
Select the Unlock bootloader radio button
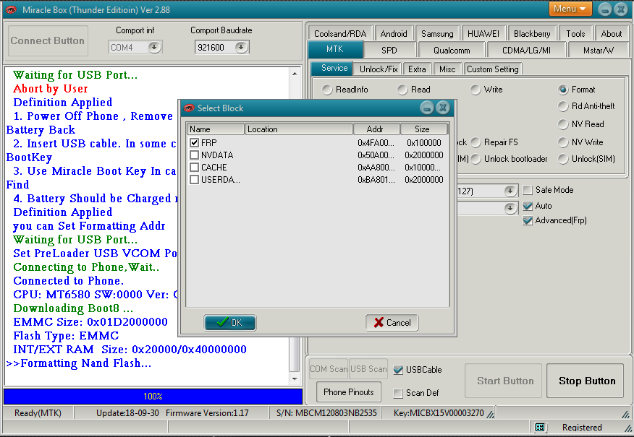coord(476,159)
